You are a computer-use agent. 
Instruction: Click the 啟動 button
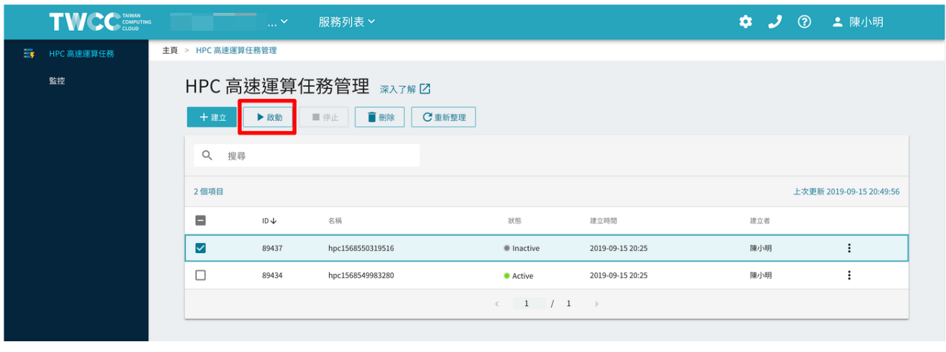(x=267, y=118)
